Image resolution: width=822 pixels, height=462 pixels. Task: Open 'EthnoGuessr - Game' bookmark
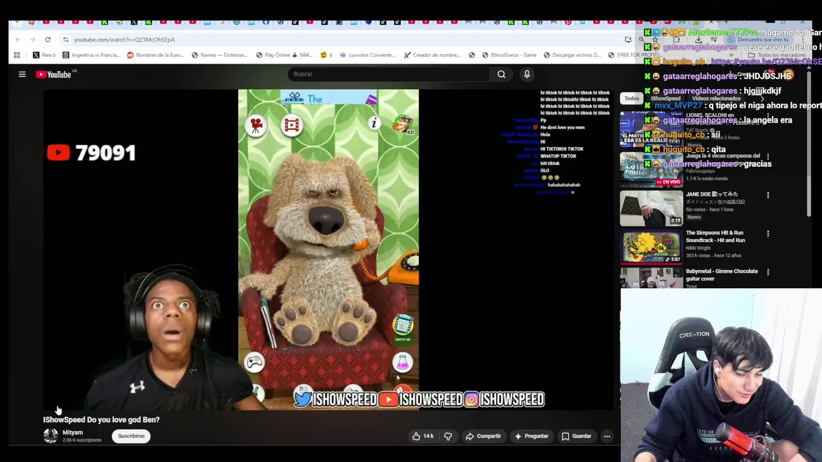click(509, 55)
